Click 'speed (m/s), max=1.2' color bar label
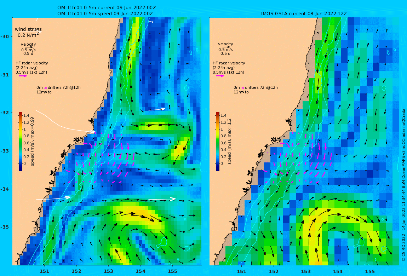This screenshot has height=276, width=407. coord(229,142)
